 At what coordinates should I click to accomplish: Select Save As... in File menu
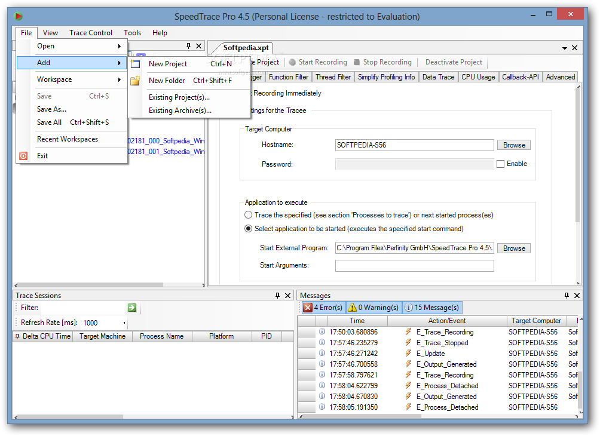click(72, 109)
